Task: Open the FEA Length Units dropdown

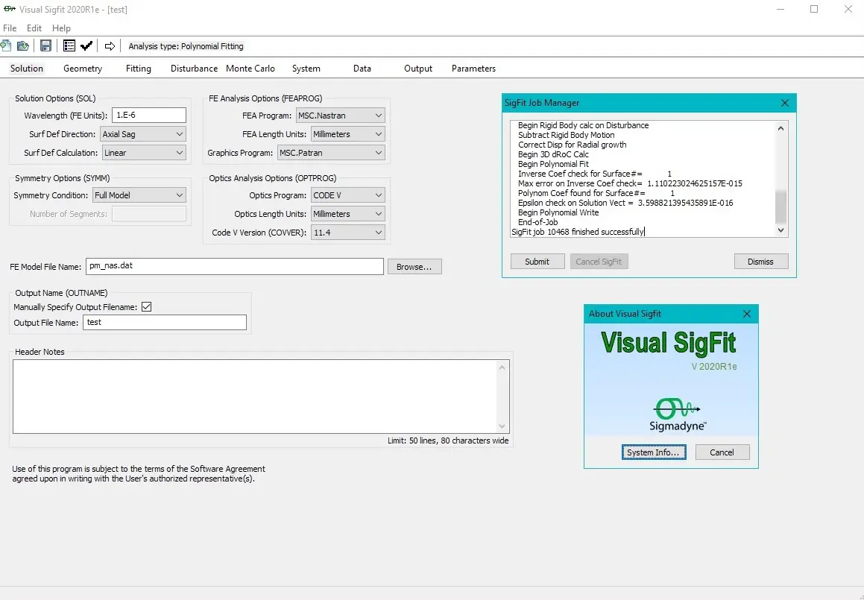Action: [347, 134]
